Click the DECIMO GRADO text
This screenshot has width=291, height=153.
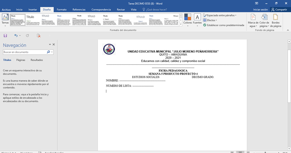[x=203, y=77]
